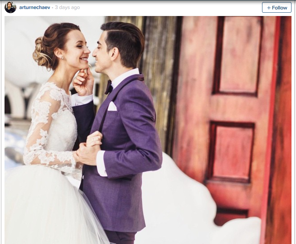Click the bride's pearl earring
The height and width of the screenshot is (244, 296).
pos(62,57)
